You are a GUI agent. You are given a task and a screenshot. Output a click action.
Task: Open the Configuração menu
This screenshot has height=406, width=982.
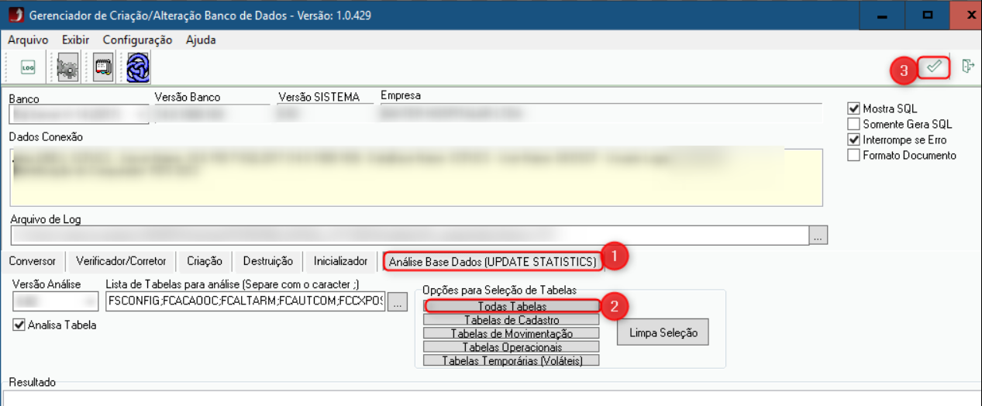137,40
